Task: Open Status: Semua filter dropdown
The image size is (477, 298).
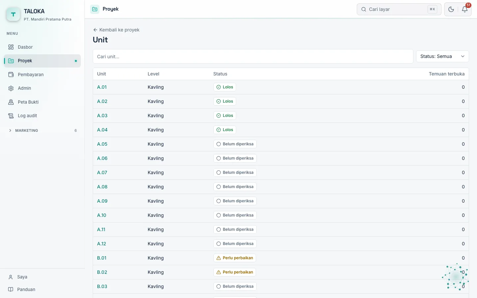Action: 443,56
